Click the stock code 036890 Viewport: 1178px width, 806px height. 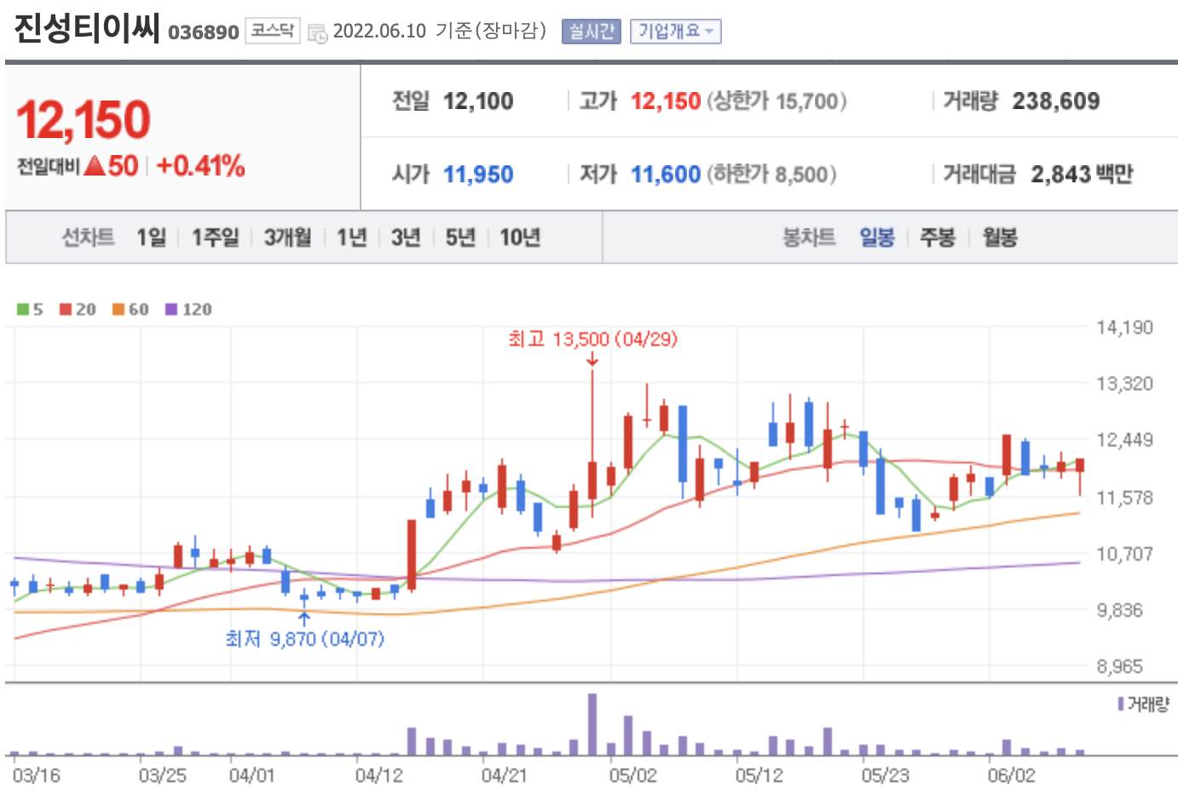[203, 32]
